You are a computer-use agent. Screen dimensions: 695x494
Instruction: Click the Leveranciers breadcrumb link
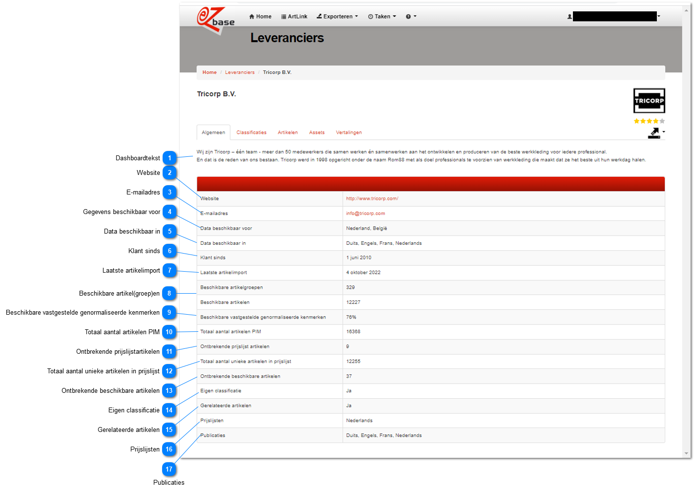pos(240,72)
